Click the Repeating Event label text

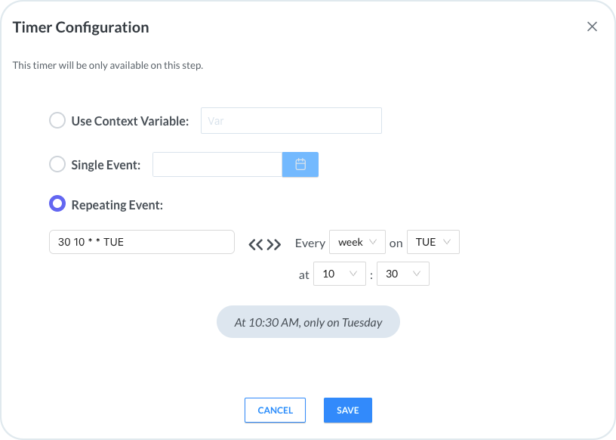pos(117,205)
